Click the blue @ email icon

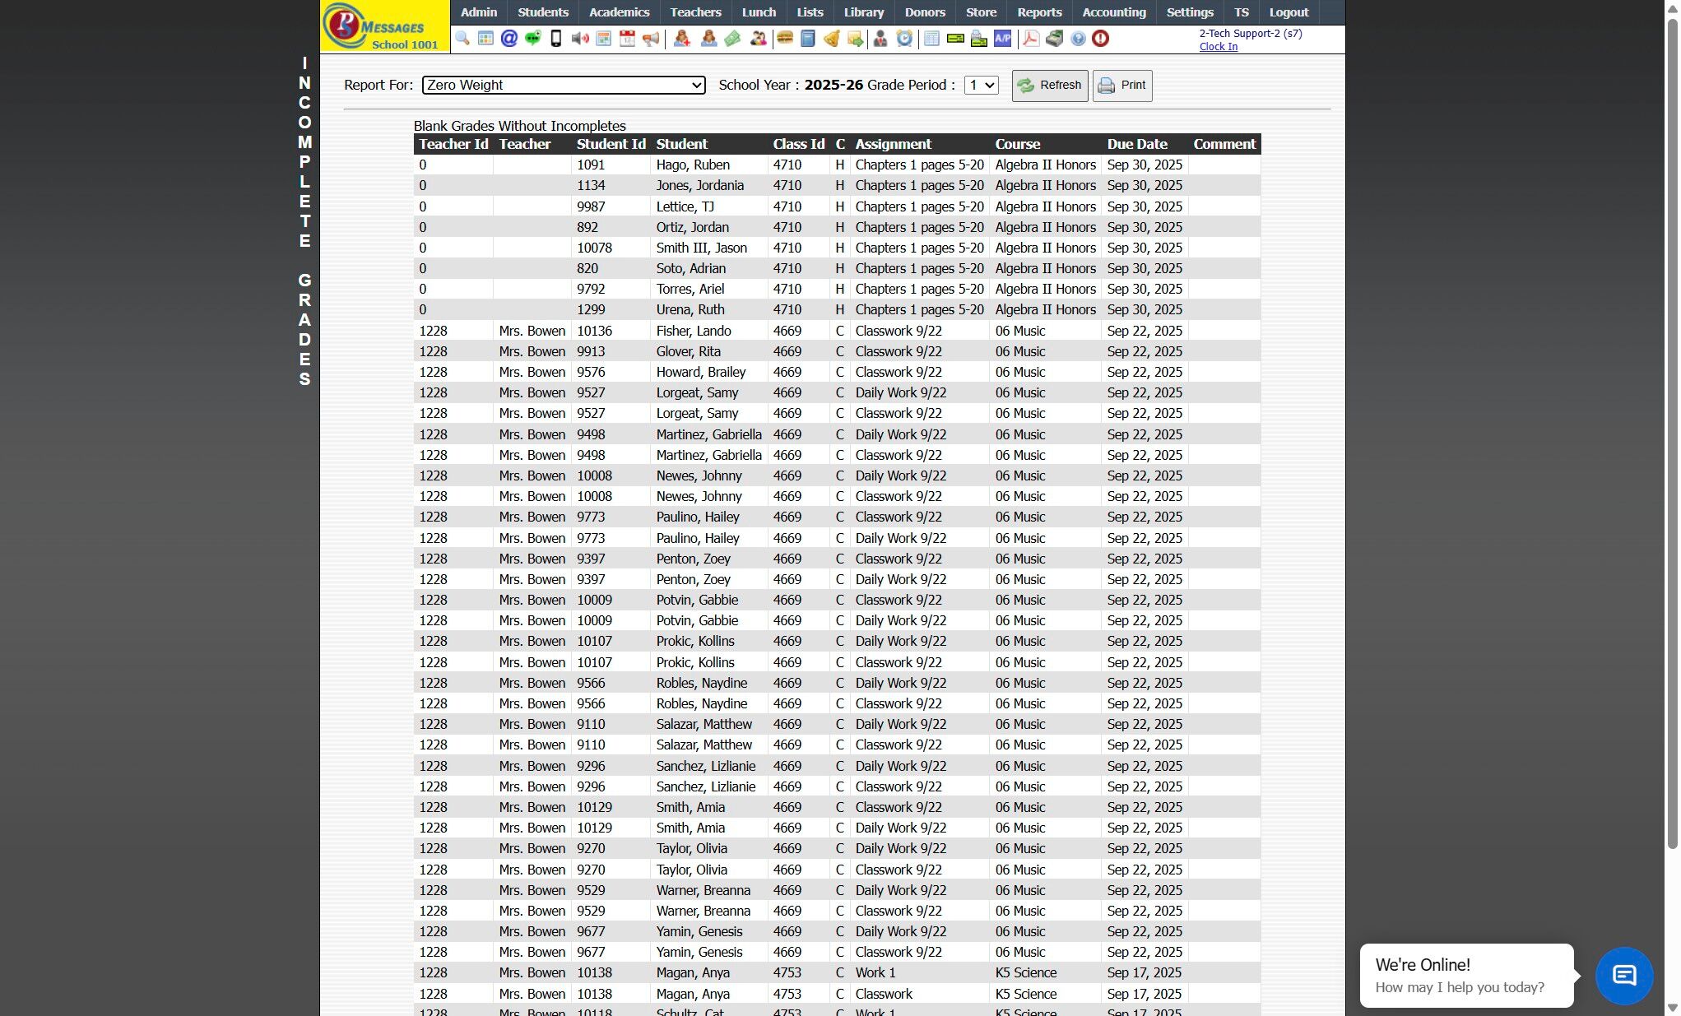tap(509, 39)
